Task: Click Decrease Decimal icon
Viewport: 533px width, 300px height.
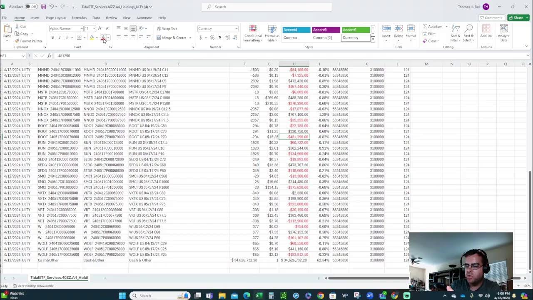Action: [x=234, y=37]
